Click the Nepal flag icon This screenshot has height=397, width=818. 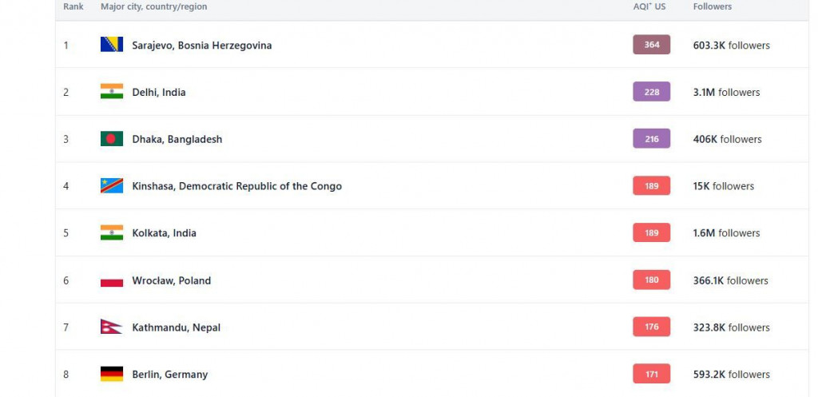click(x=110, y=328)
